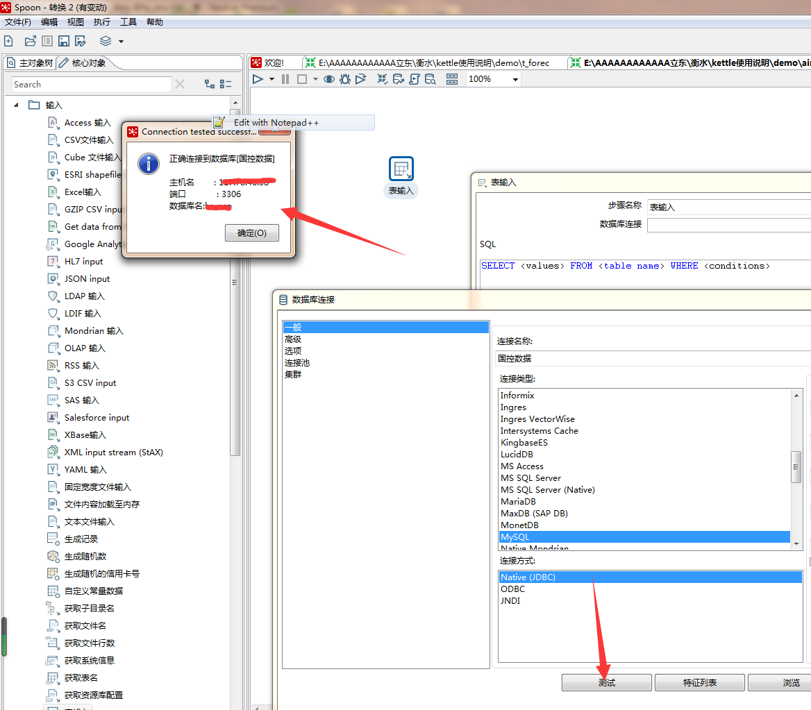Click the 连接名称 field with 国控数据
This screenshot has width=811, height=710.
pyautogui.click(x=653, y=358)
